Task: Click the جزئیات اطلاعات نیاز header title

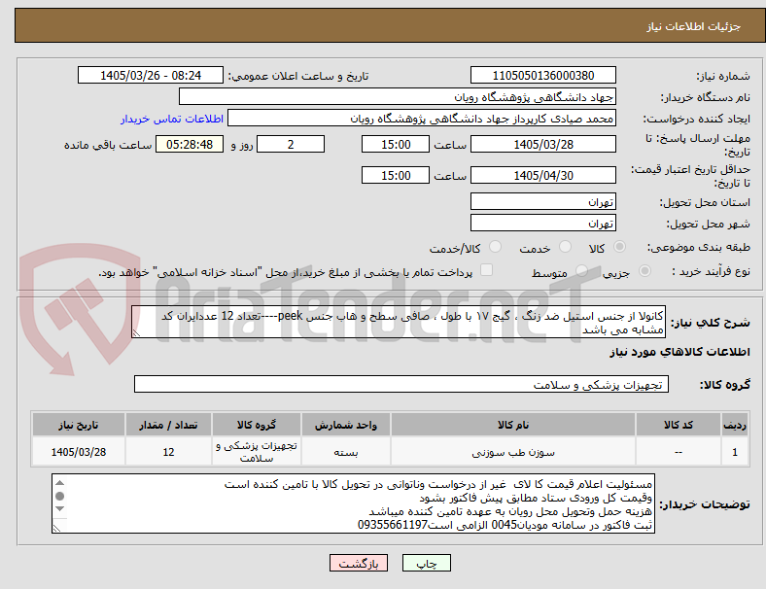Action: pyautogui.click(x=694, y=26)
